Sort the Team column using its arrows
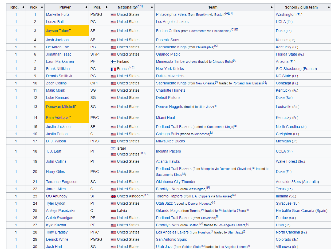Viewport: 331px width, 249px height. (x=272, y=7)
